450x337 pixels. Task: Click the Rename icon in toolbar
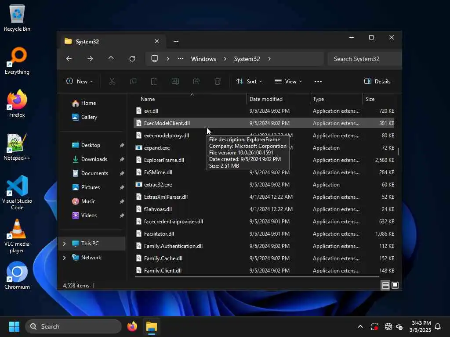(175, 81)
